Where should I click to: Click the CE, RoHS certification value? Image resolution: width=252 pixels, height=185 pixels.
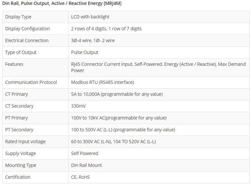(80, 177)
